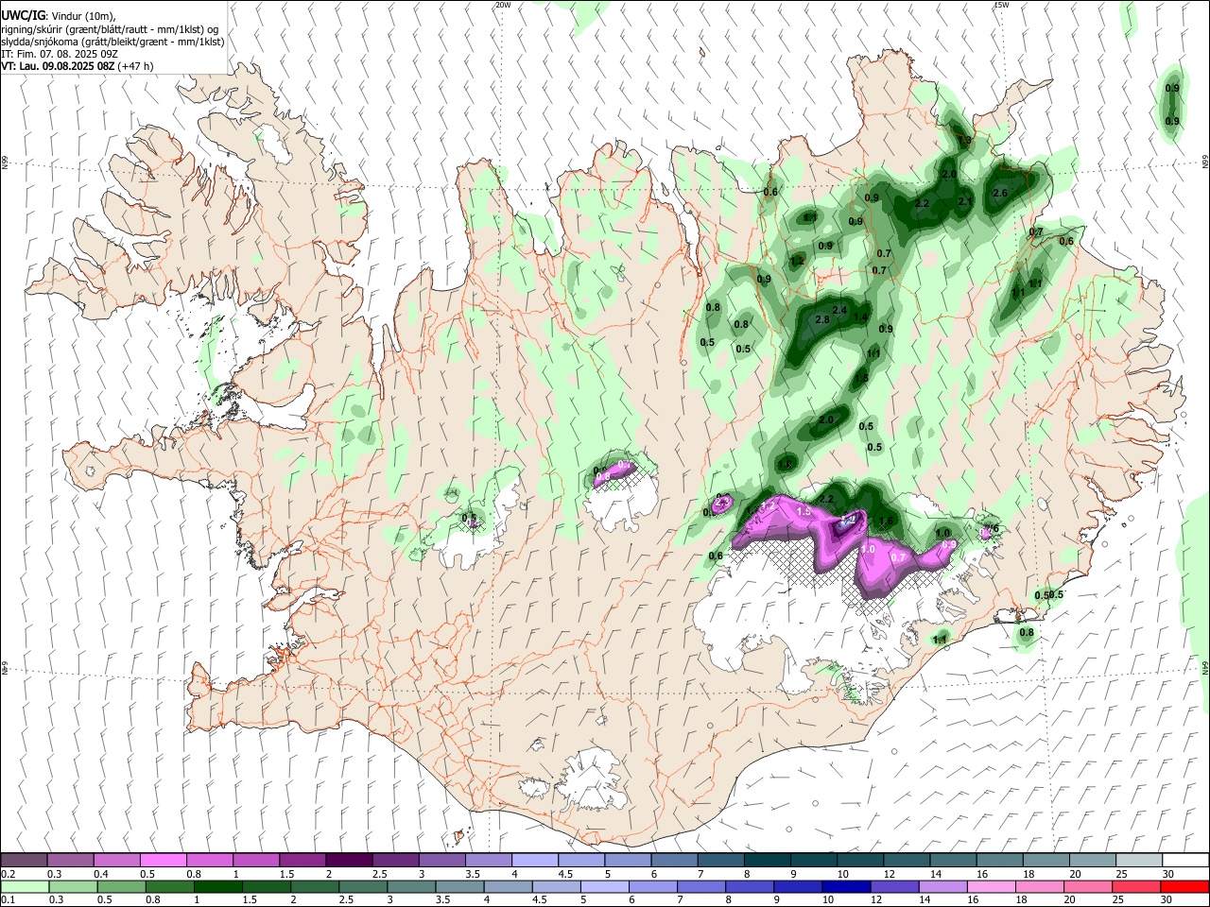Click the white 0.7 value on the pink snow area
The width and height of the screenshot is (1210, 907).
pos(899,558)
